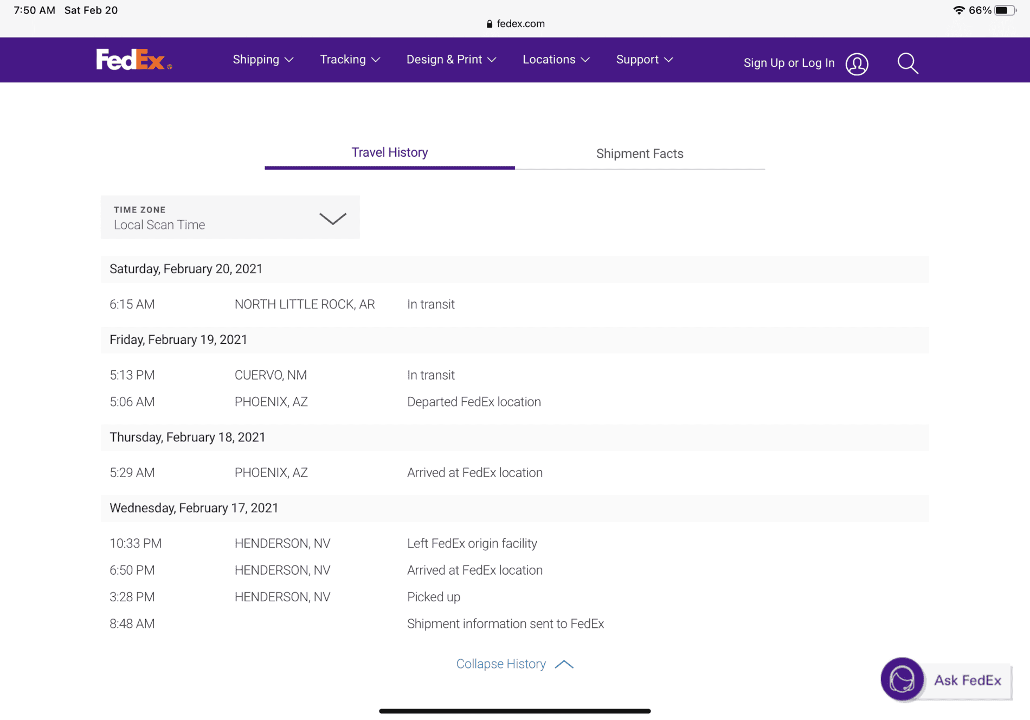Click the Collapse History up-arrow icon
Viewport: 1030px width, 720px height.
coord(564,664)
